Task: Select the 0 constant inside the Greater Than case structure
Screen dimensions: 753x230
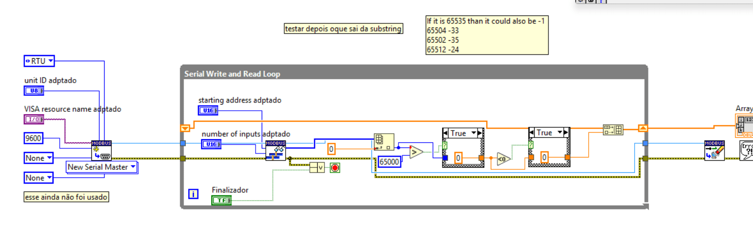Action: point(458,157)
